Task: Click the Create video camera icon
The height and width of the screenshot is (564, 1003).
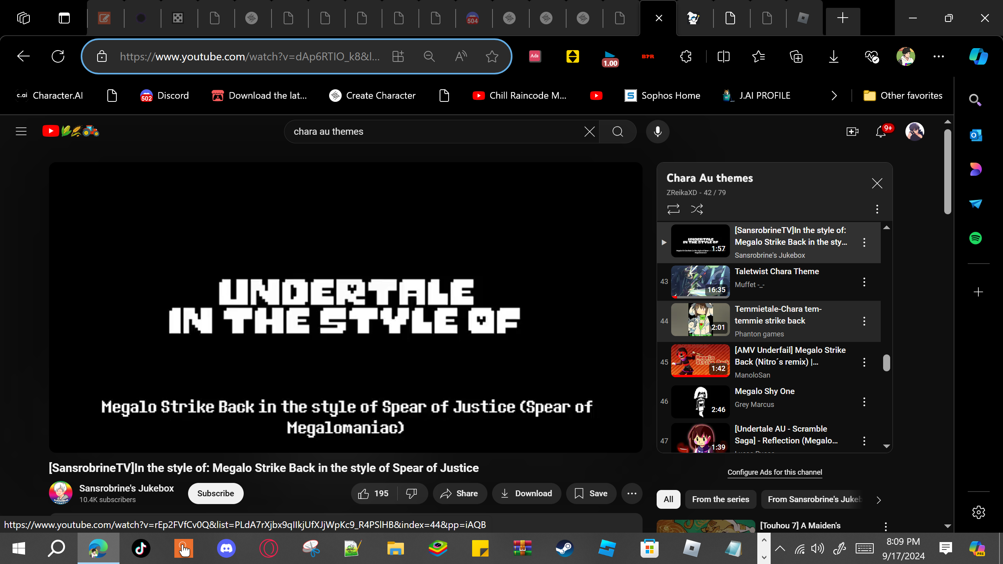Action: pyautogui.click(x=852, y=132)
